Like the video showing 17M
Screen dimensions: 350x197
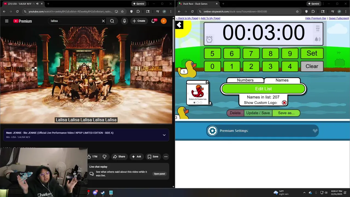click(x=92, y=157)
